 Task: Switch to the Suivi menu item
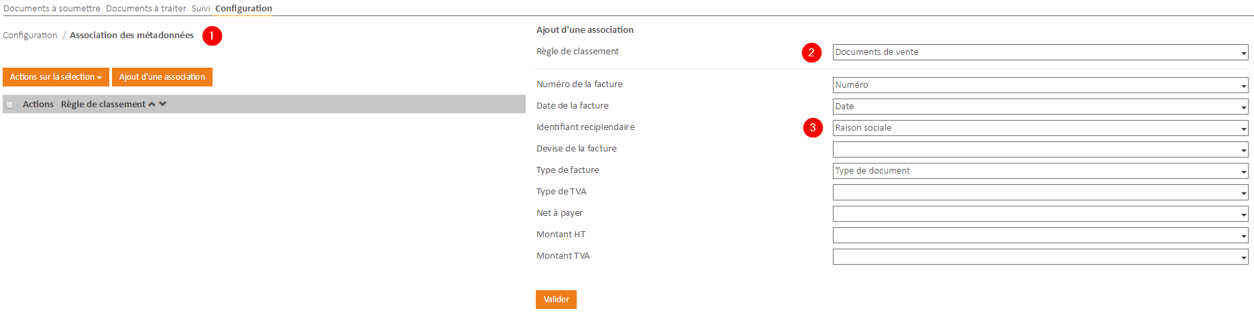[x=201, y=8]
